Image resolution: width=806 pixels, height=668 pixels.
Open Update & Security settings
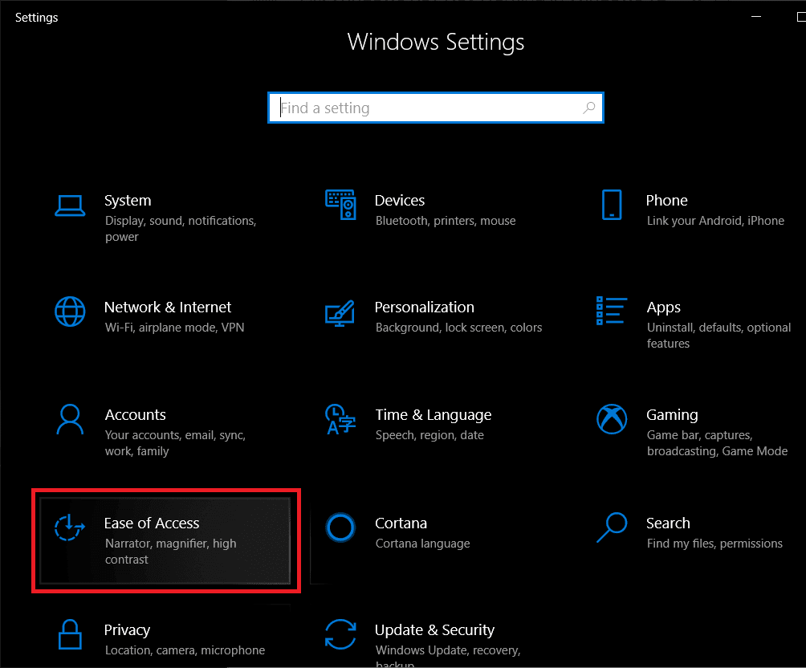pos(434,634)
